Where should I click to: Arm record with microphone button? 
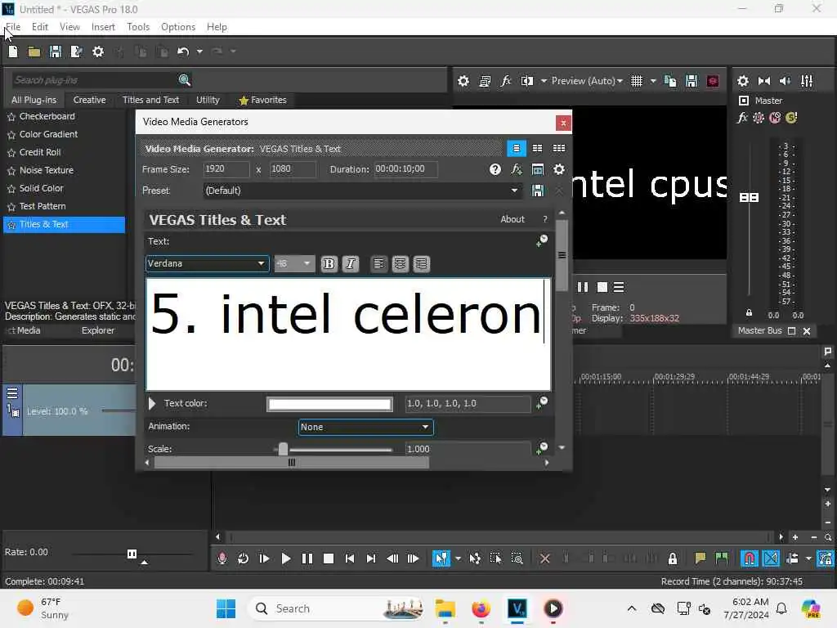222,558
